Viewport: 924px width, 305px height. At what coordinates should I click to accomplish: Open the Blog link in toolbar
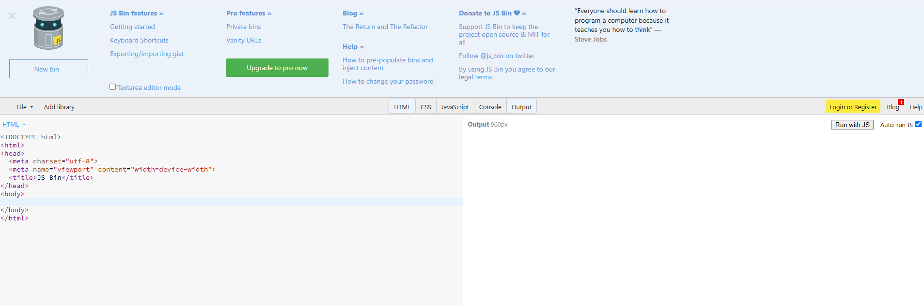click(x=893, y=107)
